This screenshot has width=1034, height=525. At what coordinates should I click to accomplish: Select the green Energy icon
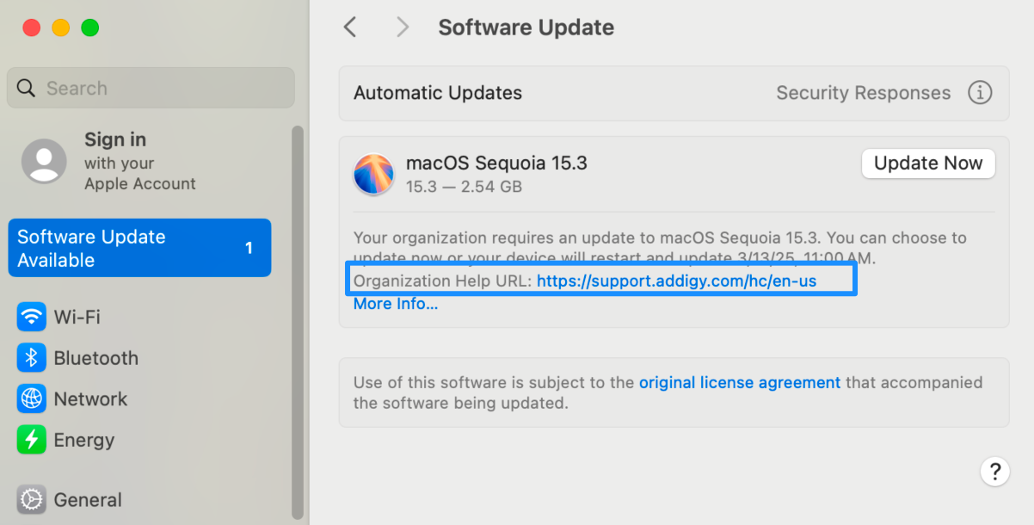[x=32, y=440]
